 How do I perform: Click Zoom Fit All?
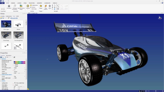58,7
